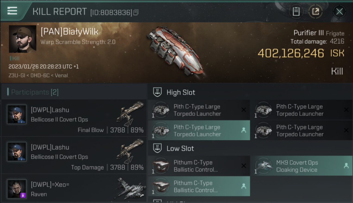Open the hamburger menu icon
The width and height of the screenshot is (353, 203).
12,11
